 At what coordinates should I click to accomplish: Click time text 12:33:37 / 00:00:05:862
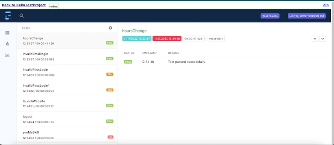click(x=39, y=60)
